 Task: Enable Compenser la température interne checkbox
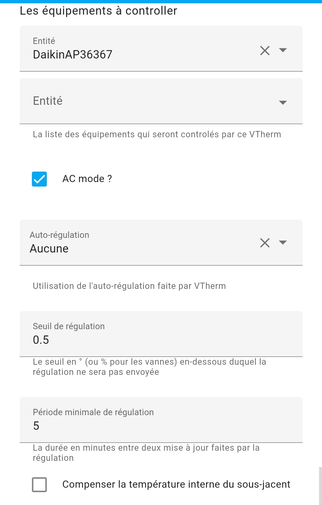click(x=39, y=484)
